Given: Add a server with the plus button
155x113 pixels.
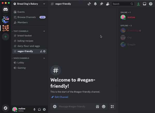Looking at the screenshot, I should coord(5,37).
